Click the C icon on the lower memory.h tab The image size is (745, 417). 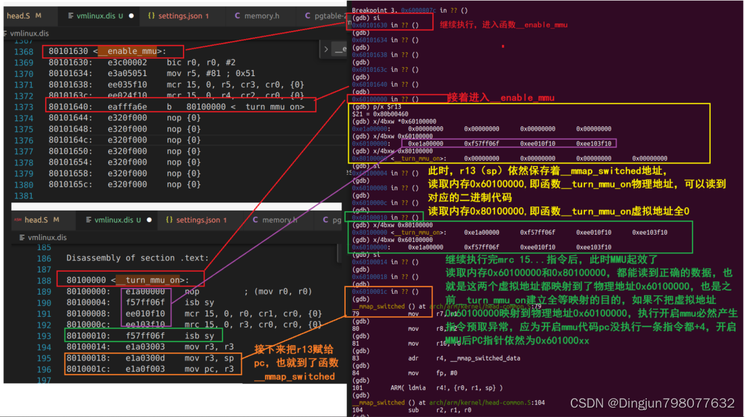255,219
